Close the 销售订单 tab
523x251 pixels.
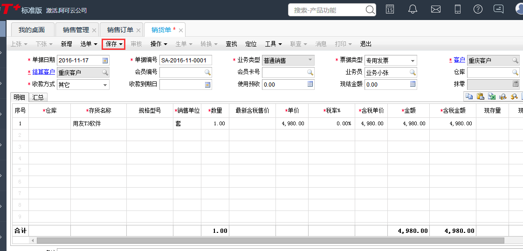(138, 30)
